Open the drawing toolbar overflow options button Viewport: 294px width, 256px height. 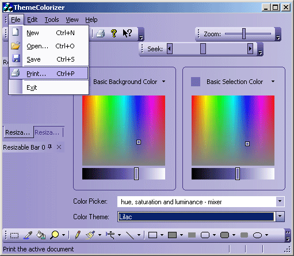point(288,236)
